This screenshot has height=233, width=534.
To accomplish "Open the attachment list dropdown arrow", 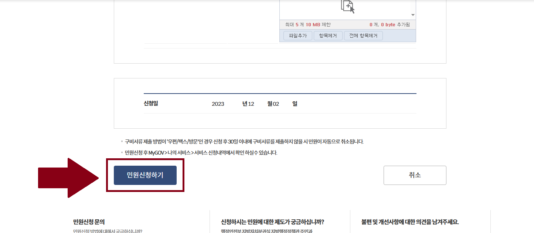I will coord(413,15).
